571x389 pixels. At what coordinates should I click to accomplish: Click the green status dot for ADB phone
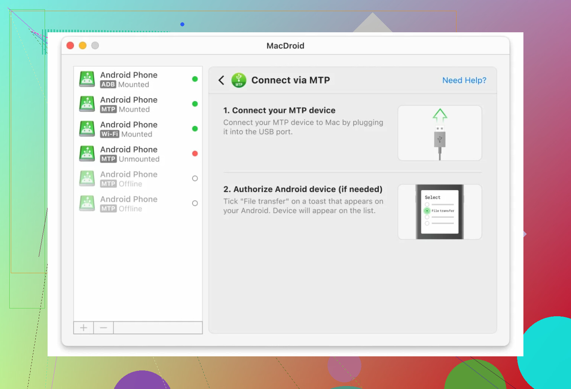pyautogui.click(x=195, y=79)
